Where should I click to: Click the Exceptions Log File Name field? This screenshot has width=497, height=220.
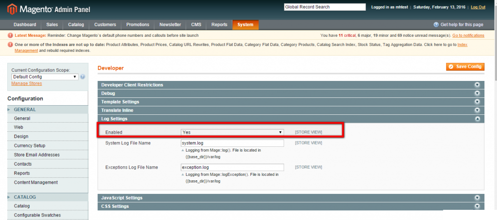click(x=232, y=167)
